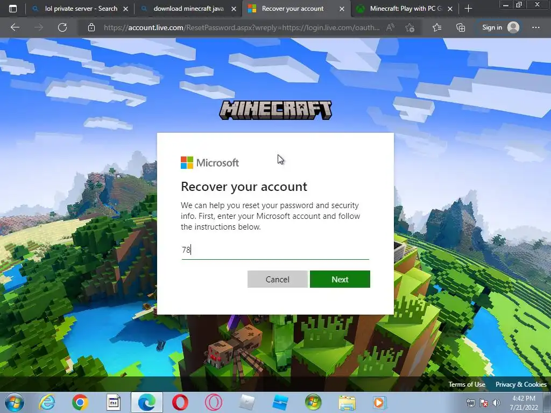Show the clock and date panel
551x413 pixels.
click(x=524, y=403)
